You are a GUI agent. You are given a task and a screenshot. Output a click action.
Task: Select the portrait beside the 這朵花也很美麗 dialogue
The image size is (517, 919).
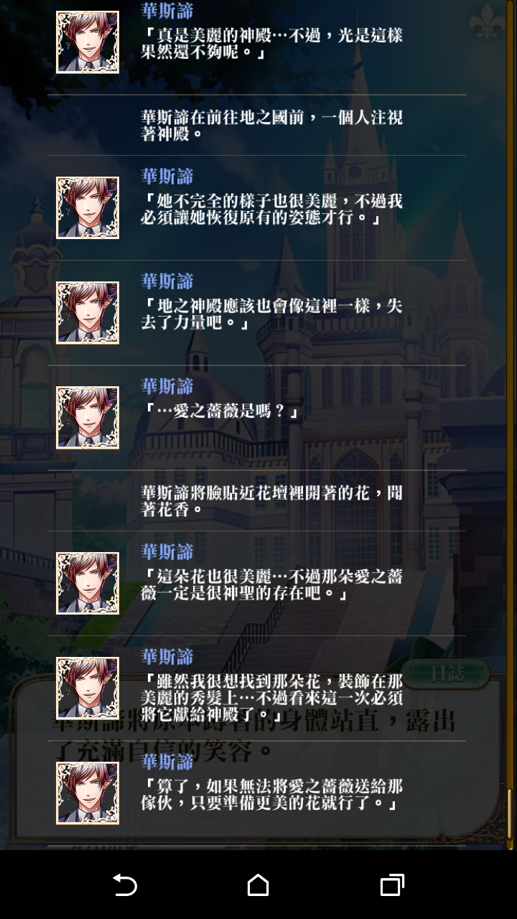click(88, 583)
